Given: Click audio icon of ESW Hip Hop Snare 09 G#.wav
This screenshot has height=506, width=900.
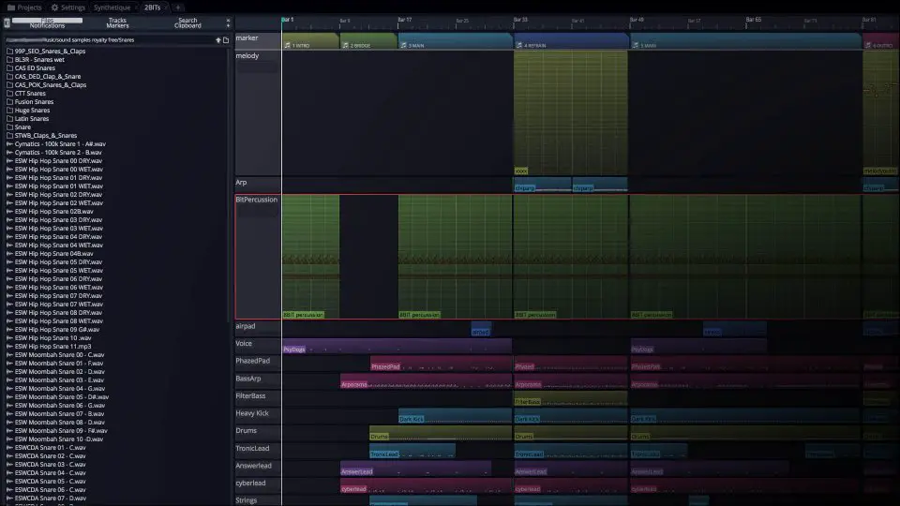Looking at the screenshot, I should coord(9,329).
